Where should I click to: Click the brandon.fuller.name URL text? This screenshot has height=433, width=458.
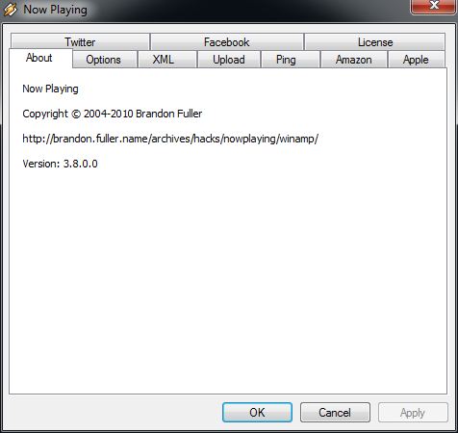170,139
